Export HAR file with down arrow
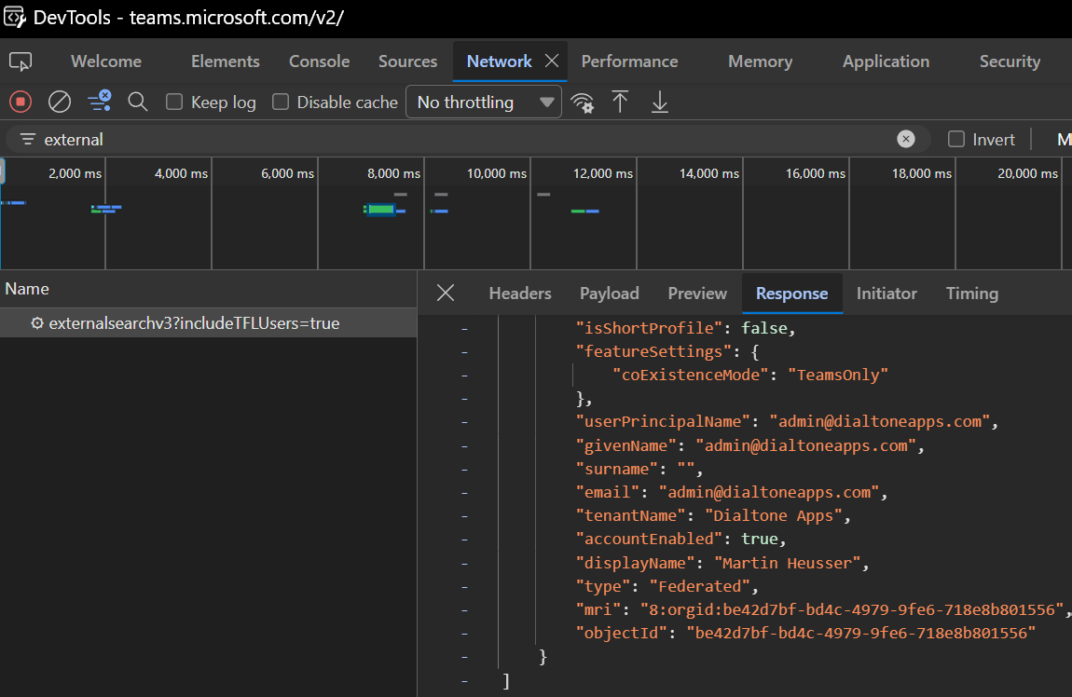Viewport: 1072px width, 697px height. (x=660, y=102)
